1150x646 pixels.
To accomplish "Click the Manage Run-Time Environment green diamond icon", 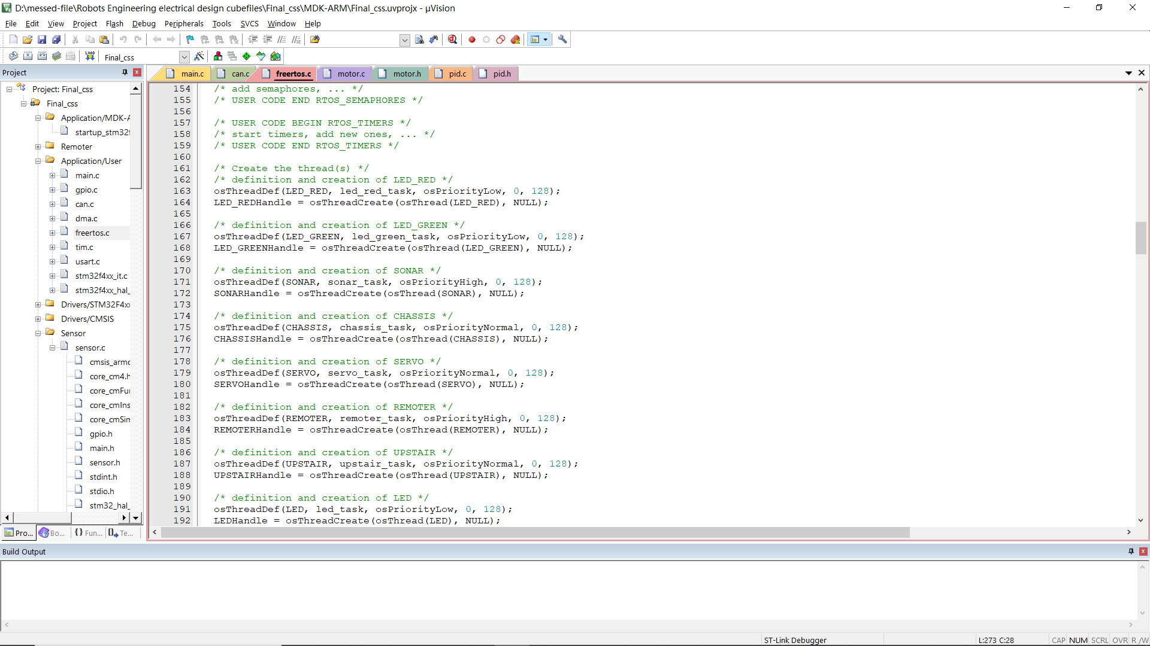I will pyautogui.click(x=247, y=56).
